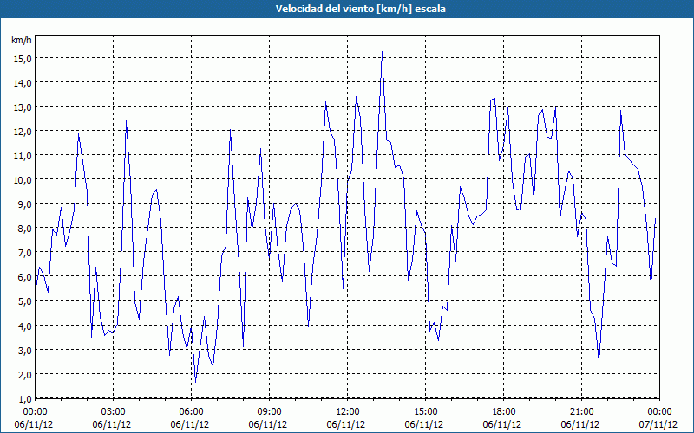This screenshot has height=433, width=694.
Task: Click the chart title 'Velocidad del viento [km/h] escala'
Action: (x=360, y=9)
